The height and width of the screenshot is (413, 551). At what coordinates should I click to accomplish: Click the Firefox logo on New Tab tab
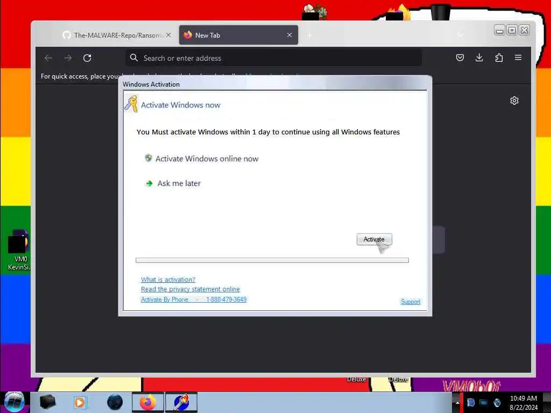(x=188, y=35)
